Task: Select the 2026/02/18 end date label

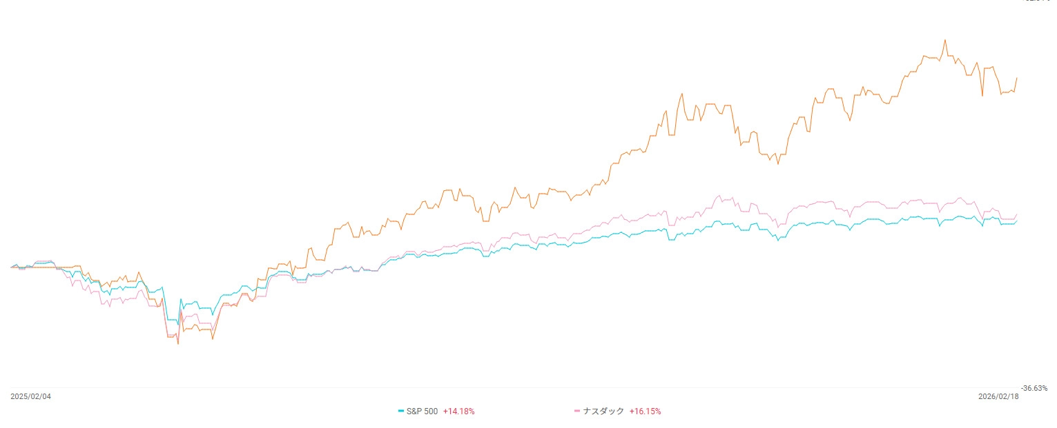Action: pyautogui.click(x=998, y=397)
